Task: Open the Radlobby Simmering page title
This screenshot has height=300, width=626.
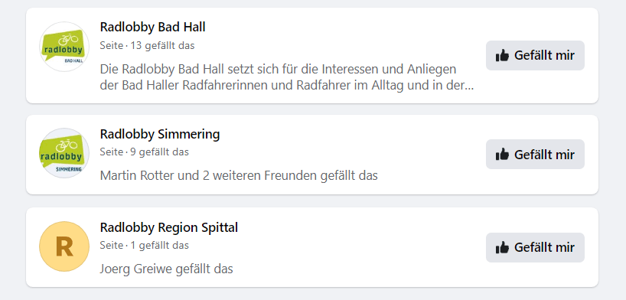Action: click(160, 134)
